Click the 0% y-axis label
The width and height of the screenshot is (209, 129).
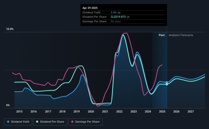click(x=8, y=105)
